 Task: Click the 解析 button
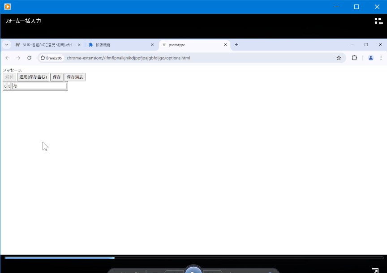[9, 77]
